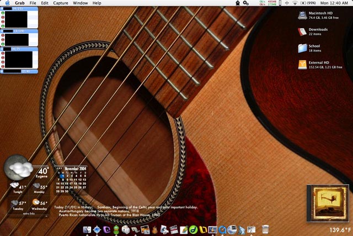Click the menu bar clock Mon 12:40 AM
353x236 pixels.
[x=334, y=3]
